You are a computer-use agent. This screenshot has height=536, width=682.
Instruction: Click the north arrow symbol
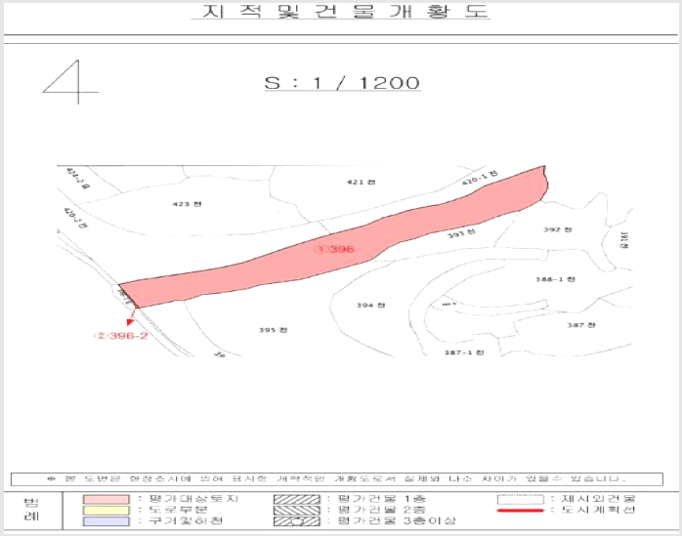tap(71, 82)
